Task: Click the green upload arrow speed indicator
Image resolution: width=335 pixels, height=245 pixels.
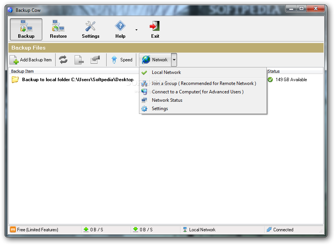Action: (86, 229)
